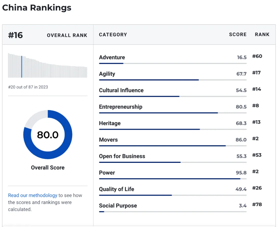278x227 pixels.
Task: Open the 'Read our methodology' link
Action: (32, 195)
